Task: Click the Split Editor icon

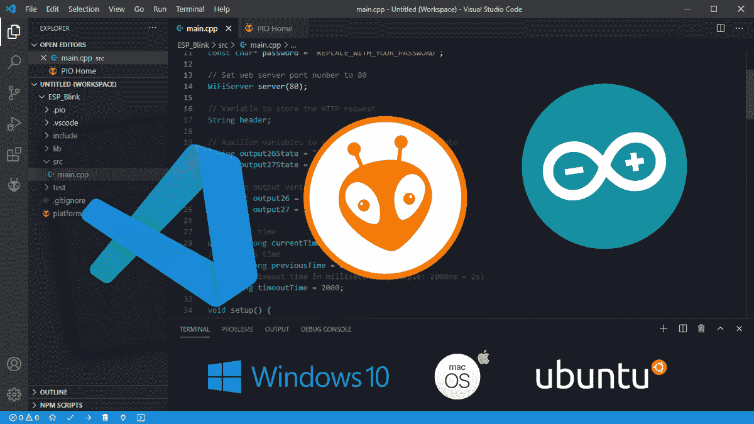Action: [x=721, y=28]
